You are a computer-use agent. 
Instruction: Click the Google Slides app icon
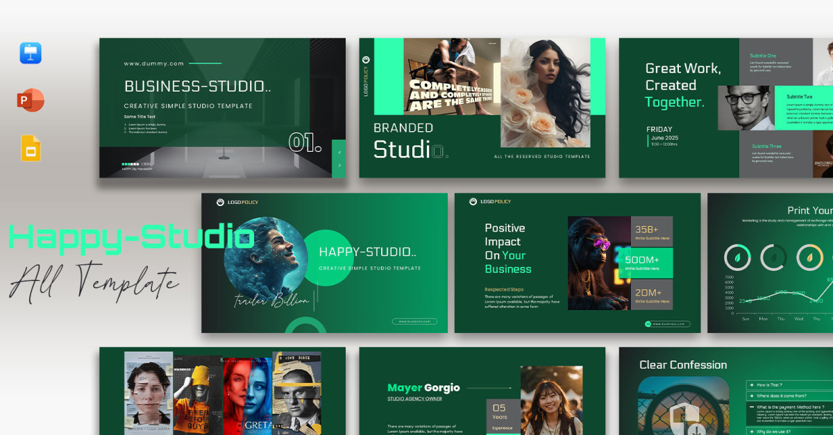coord(31,148)
